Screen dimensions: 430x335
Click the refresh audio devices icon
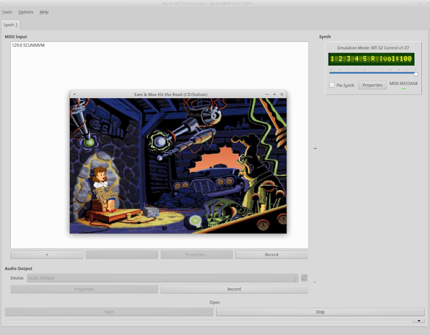point(304,278)
